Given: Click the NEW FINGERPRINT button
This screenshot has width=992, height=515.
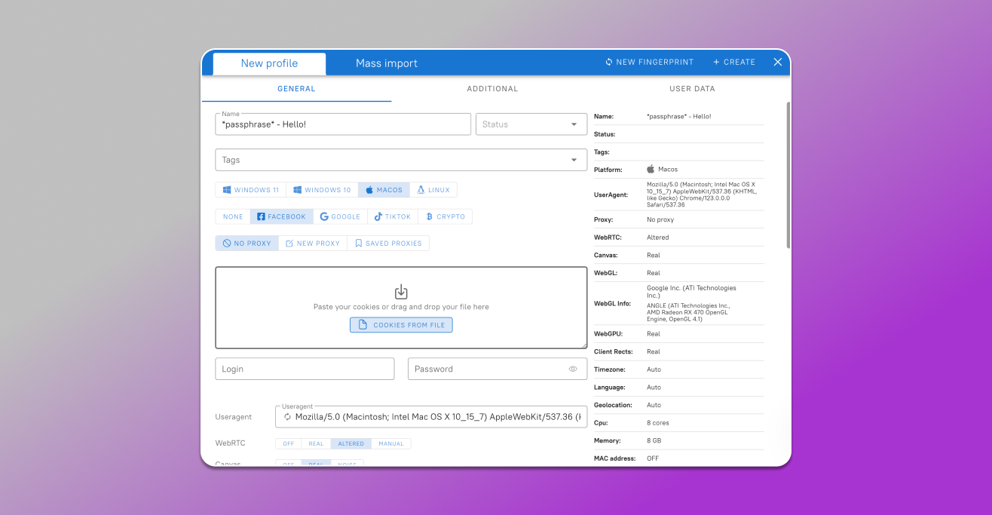Looking at the screenshot, I should 649,62.
